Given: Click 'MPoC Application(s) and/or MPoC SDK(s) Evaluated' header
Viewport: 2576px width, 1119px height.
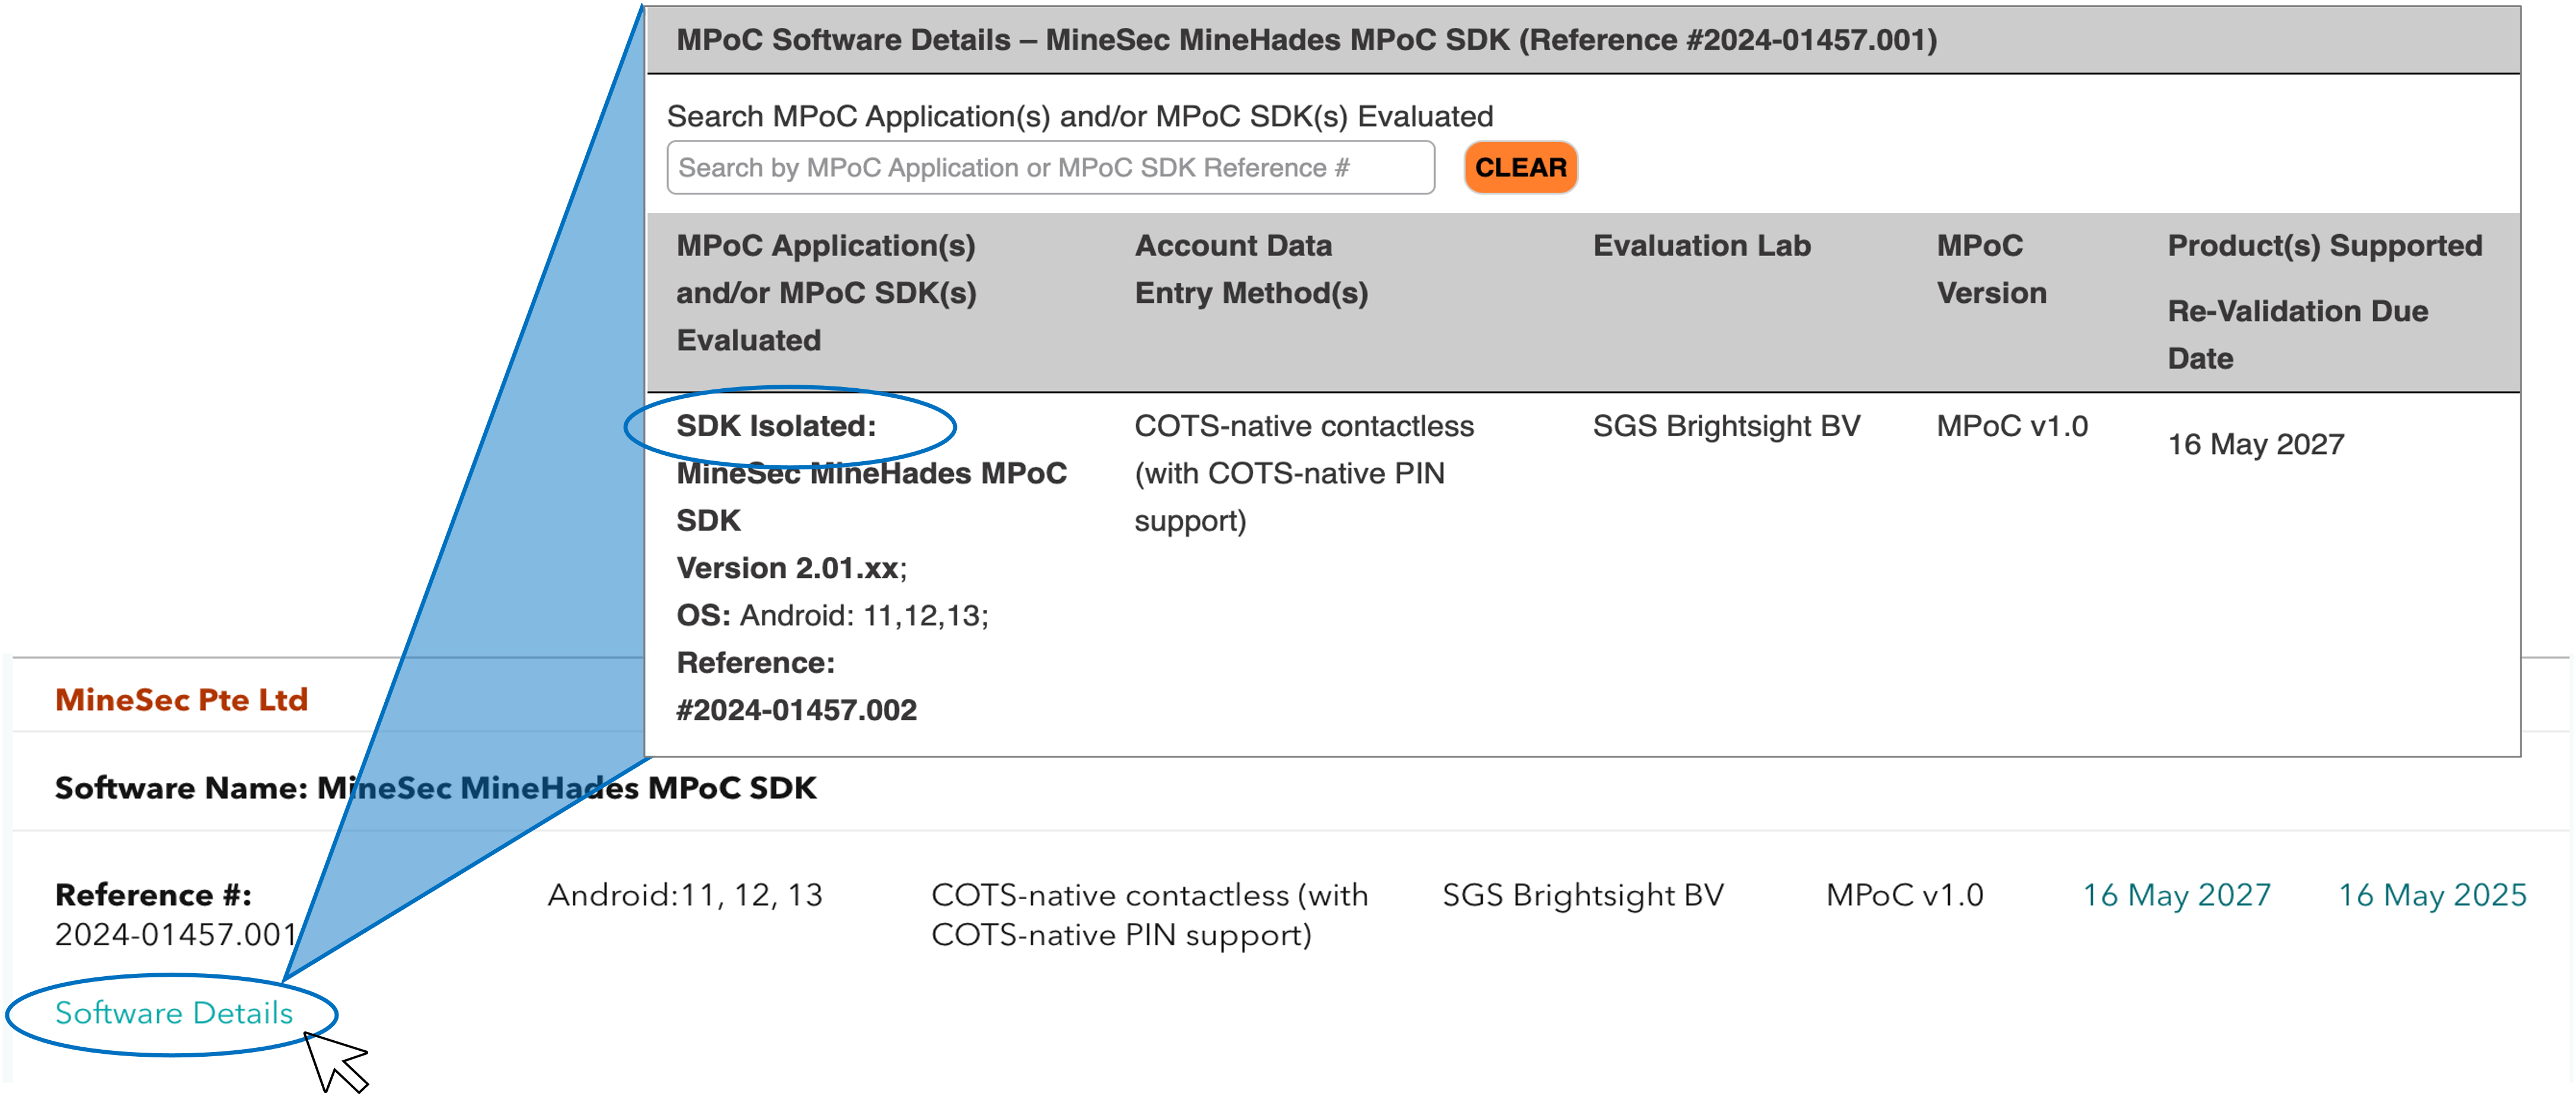Looking at the screenshot, I should pos(826,292).
